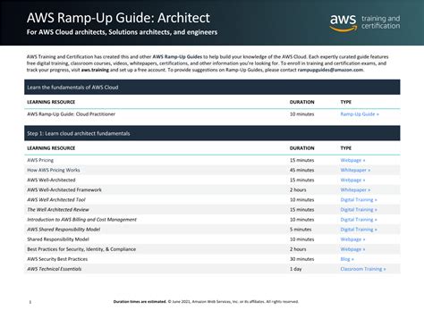
Task: Open the Webpage » link for AWS Pricing
Action: 352,160
